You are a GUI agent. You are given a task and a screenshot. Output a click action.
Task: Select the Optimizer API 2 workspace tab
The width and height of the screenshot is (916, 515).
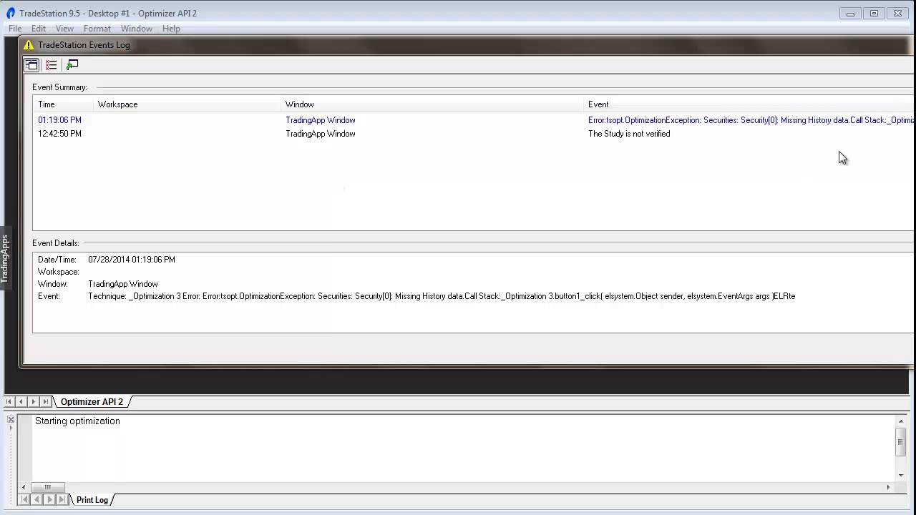tap(92, 402)
